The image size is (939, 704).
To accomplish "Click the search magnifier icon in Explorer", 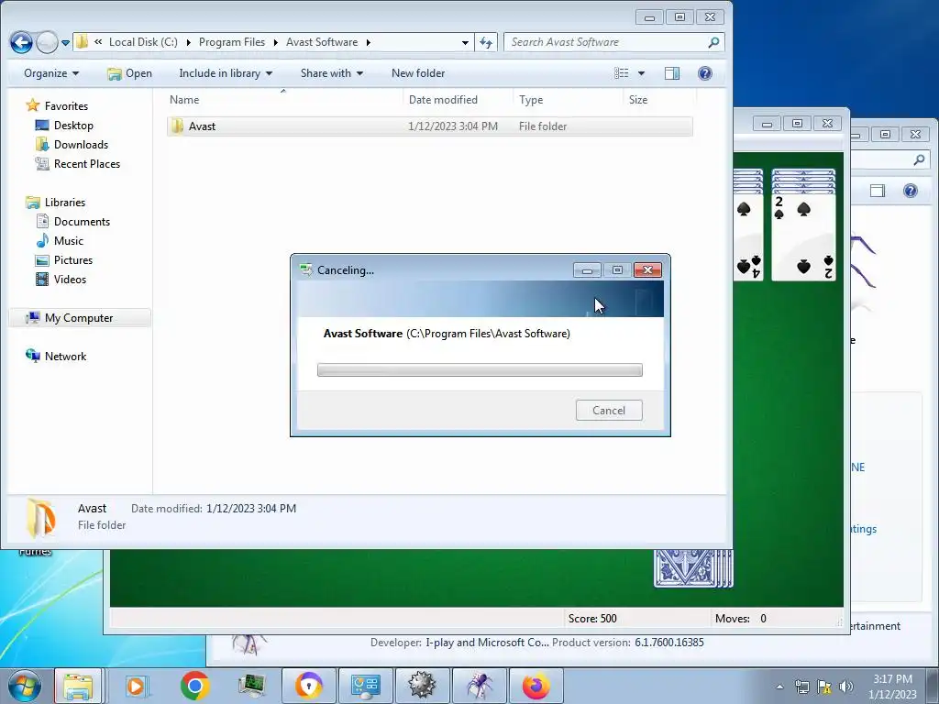I will coord(713,42).
